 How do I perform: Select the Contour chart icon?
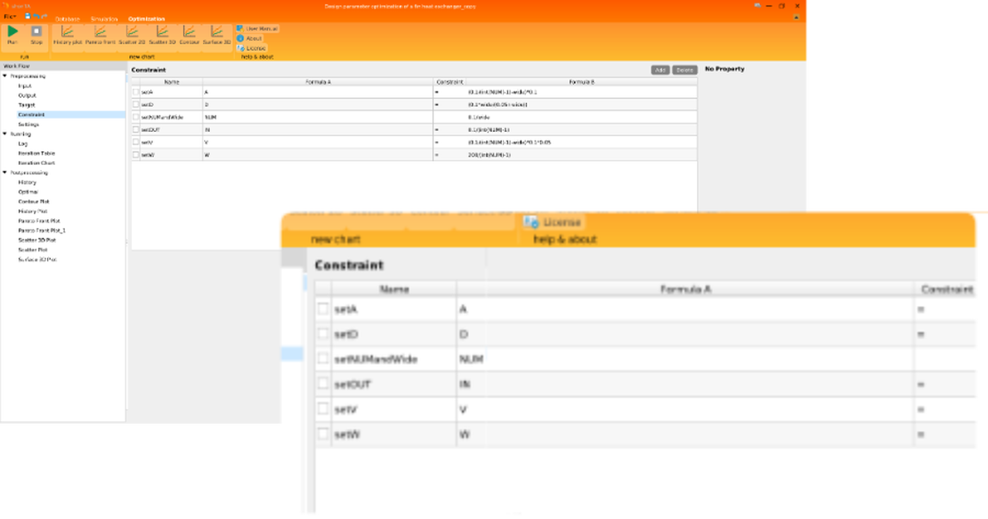point(190,32)
